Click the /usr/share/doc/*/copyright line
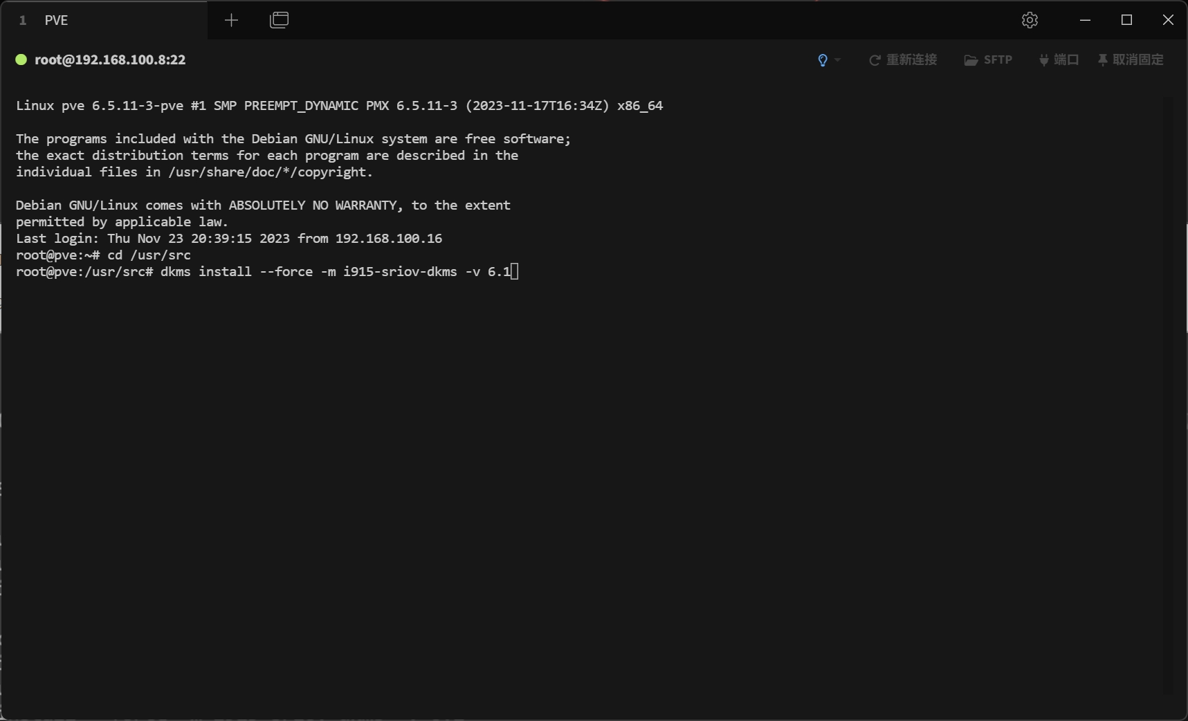Image resolution: width=1188 pixels, height=721 pixels. tap(194, 172)
